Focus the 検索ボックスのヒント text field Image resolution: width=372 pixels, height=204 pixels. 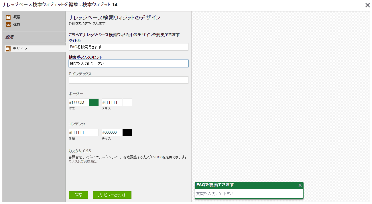[128, 63]
